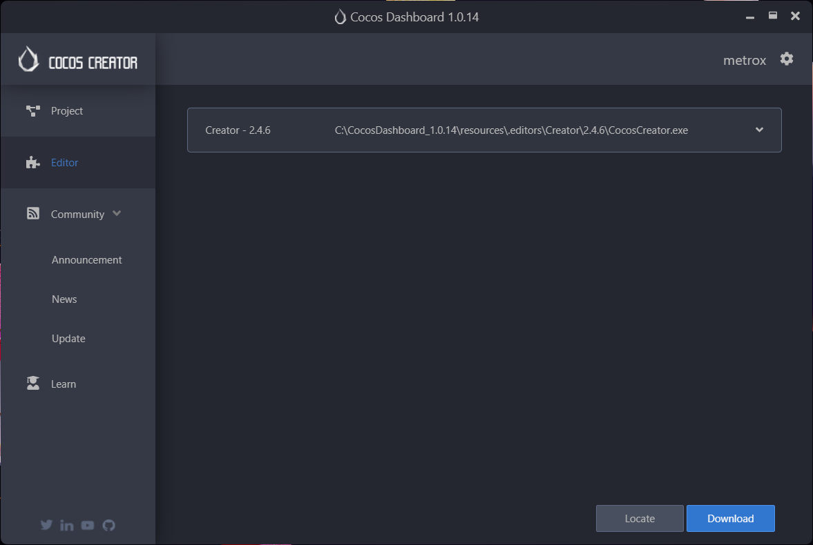Click the Locate button
Screen dimensions: 813x545
tap(639, 518)
